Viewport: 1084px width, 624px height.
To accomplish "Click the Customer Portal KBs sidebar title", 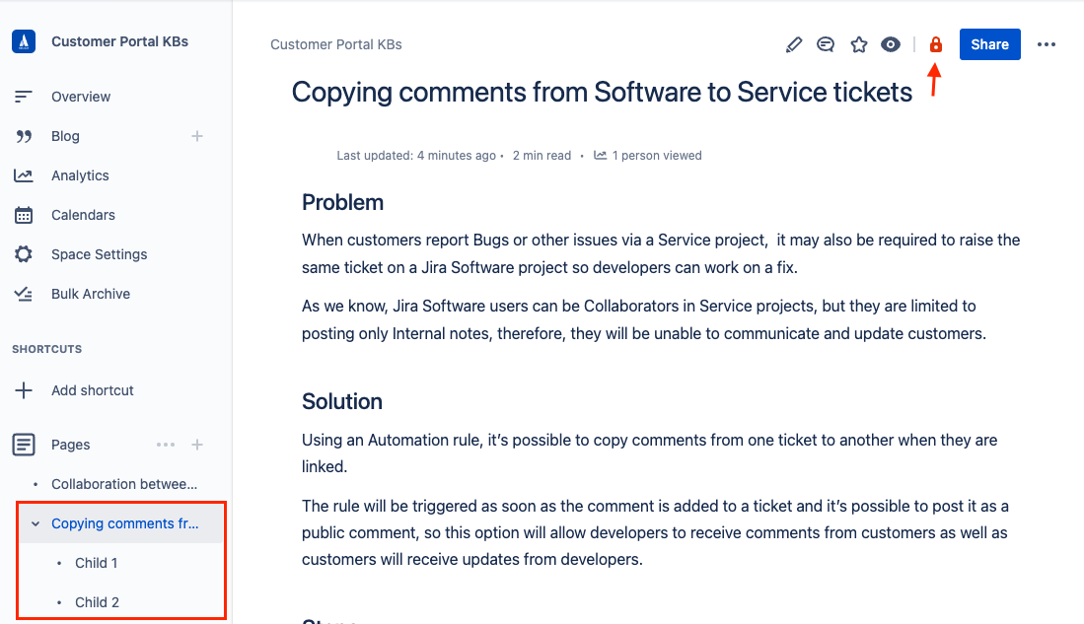I will [119, 41].
